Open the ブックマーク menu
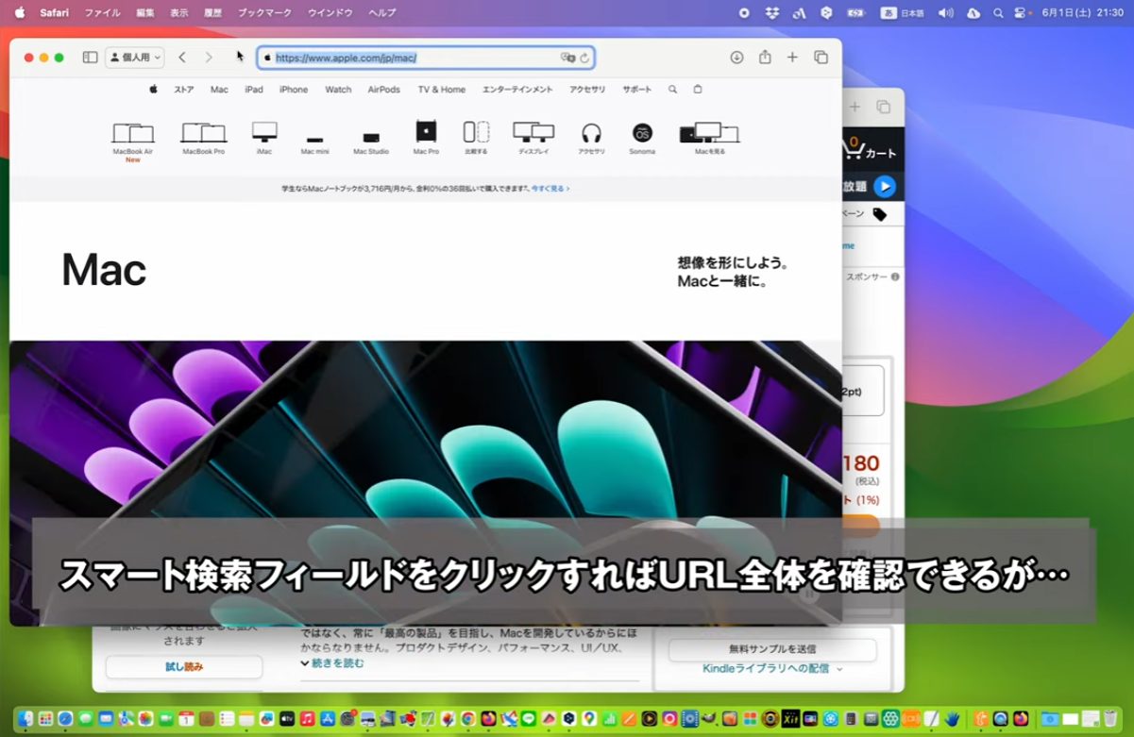The width and height of the screenshot is (1134, 737). tap(265, 13)
